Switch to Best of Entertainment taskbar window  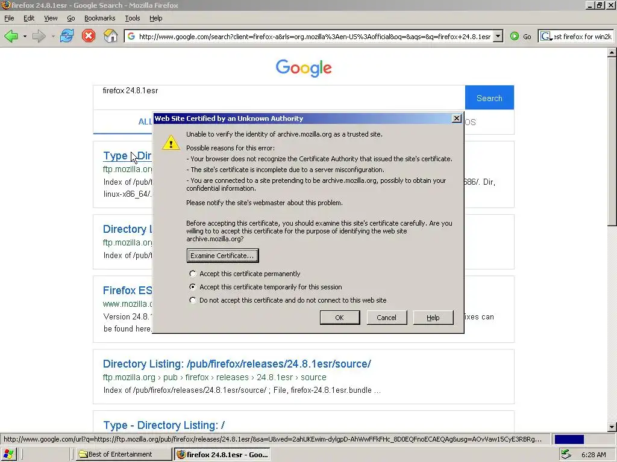[x=124, y=454]
